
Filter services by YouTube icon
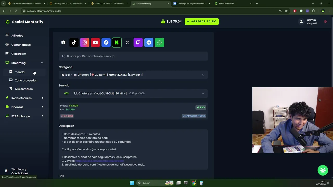[x=95, y=43]
